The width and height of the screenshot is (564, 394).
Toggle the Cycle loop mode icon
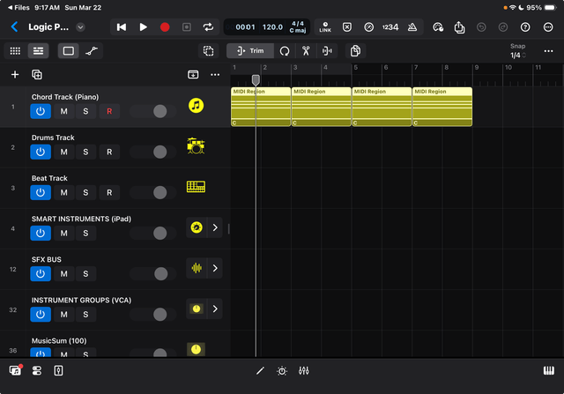click(209, 27)
